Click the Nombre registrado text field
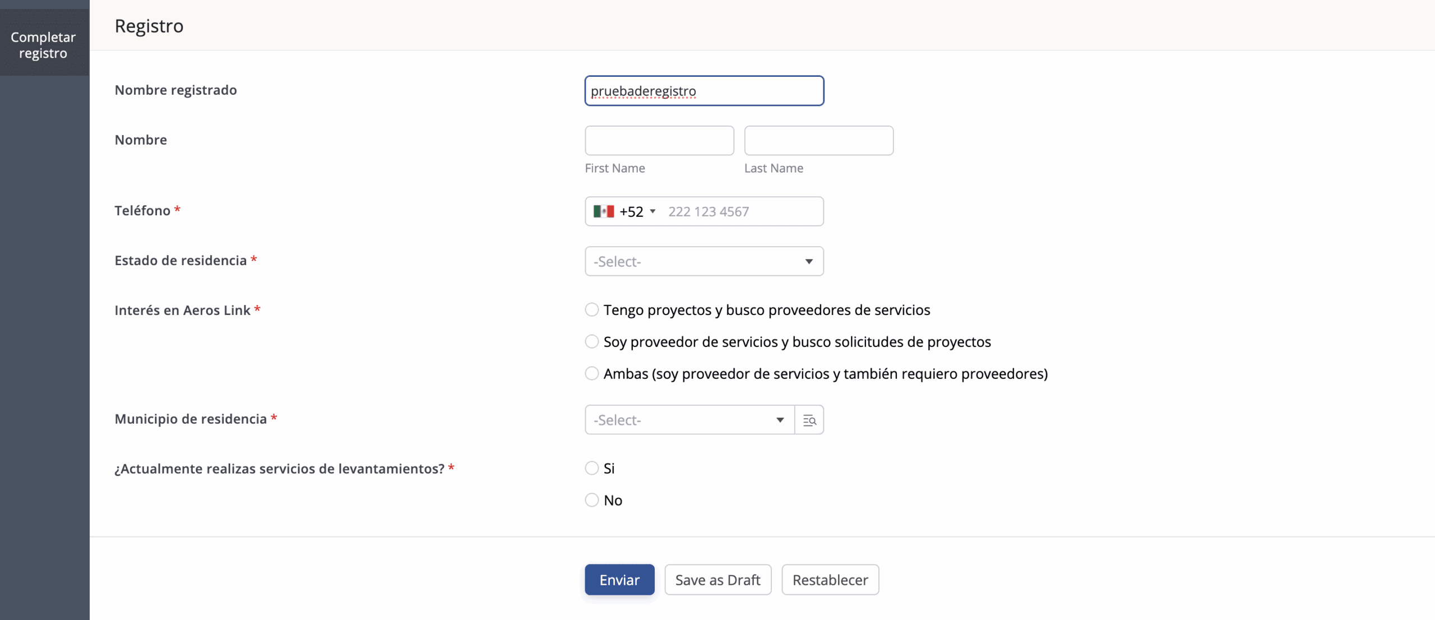Screen dimensions: 1435x620 704,91
